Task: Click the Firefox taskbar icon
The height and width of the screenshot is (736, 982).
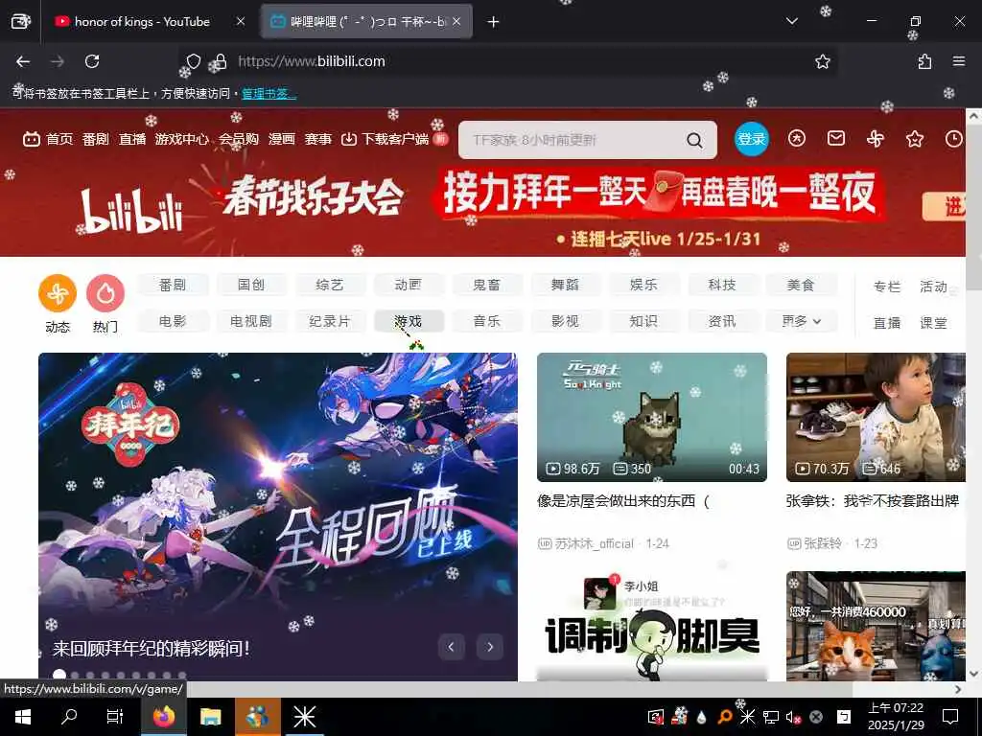Action: [x=163, y=717]
